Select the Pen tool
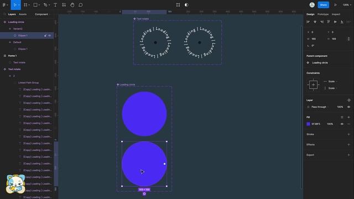354x199 pixels. (45, 5)
